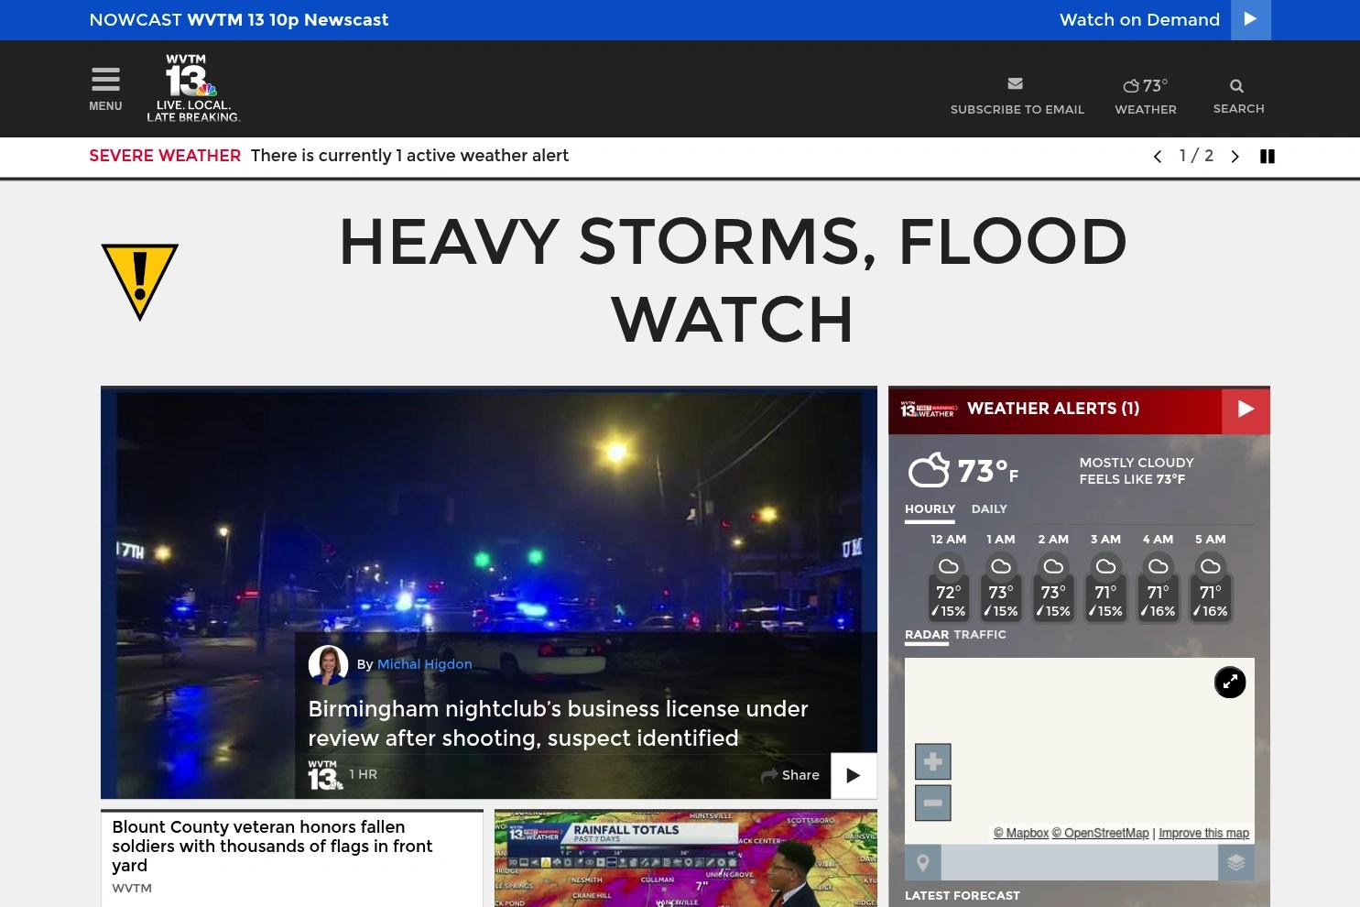Image resolution: width=1360 pixels, height=907 pixels.
Task: Open the Weather Alerts (1) header
Action: pos(1053,409)
